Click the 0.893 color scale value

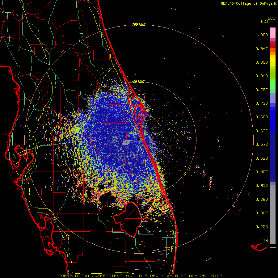262,62
